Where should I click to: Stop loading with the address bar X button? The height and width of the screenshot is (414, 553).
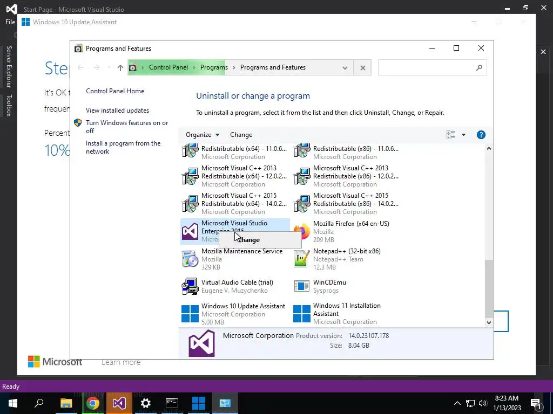coord(362,67)
